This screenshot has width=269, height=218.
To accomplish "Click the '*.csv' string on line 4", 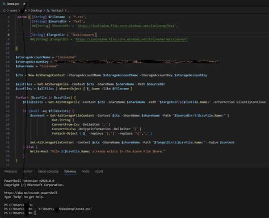I will [x=79, y=17].
